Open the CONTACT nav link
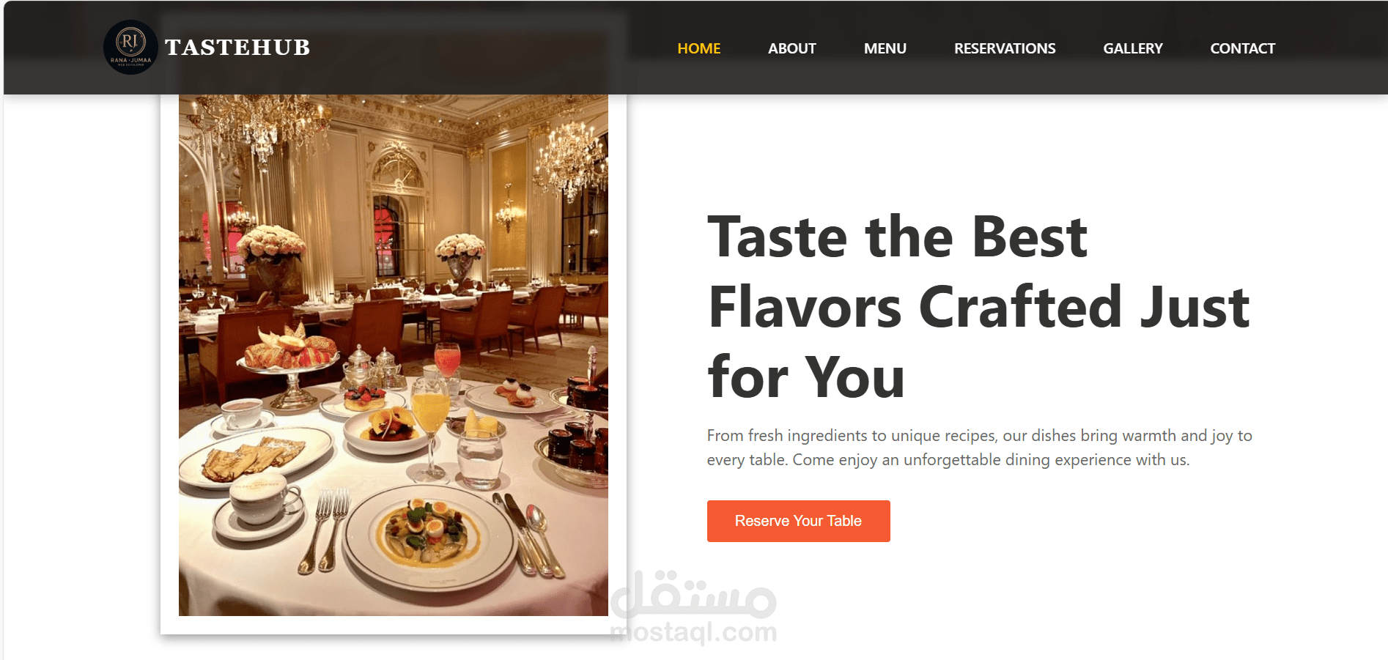The height and width of the screenshot is (660, 1388). tap(1242, 48)
